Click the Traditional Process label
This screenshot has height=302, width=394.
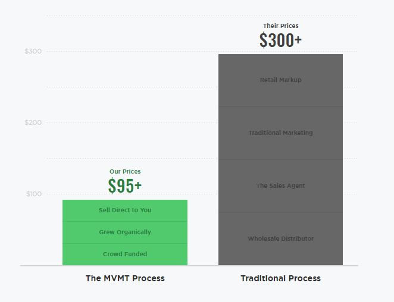(281, 278)
